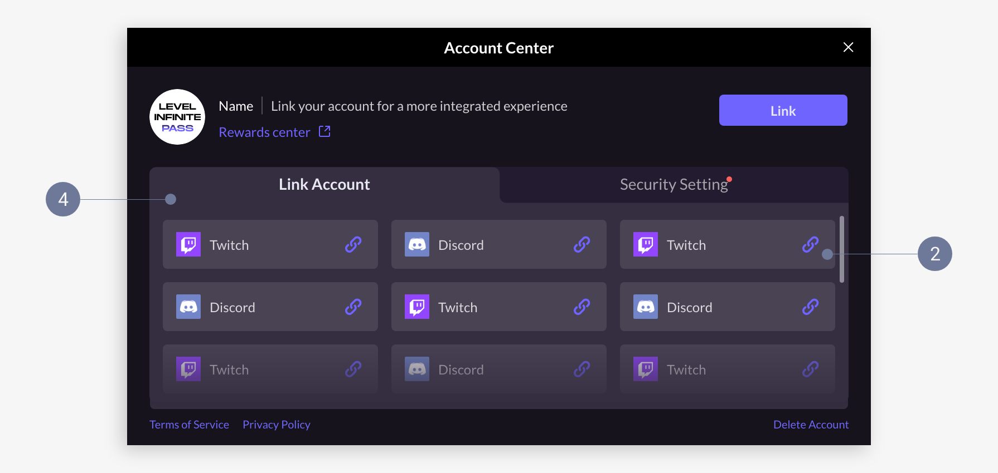998x473 pixels.
Task: Switch to the Security Setting tab
Action: (x=674, y=184)
